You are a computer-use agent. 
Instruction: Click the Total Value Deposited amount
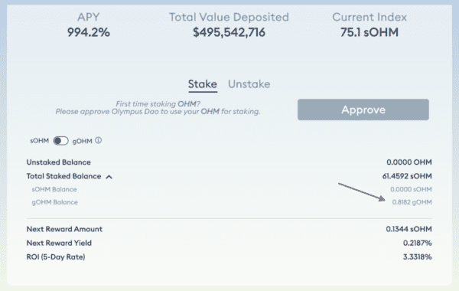click(x=229, y=32)
